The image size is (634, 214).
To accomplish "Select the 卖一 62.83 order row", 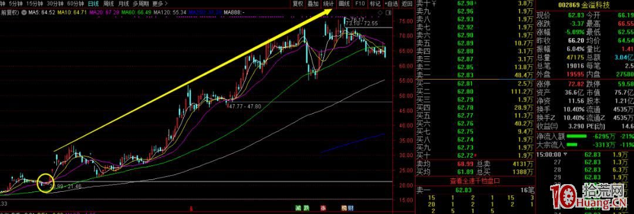I will click(x=475, y=74).
